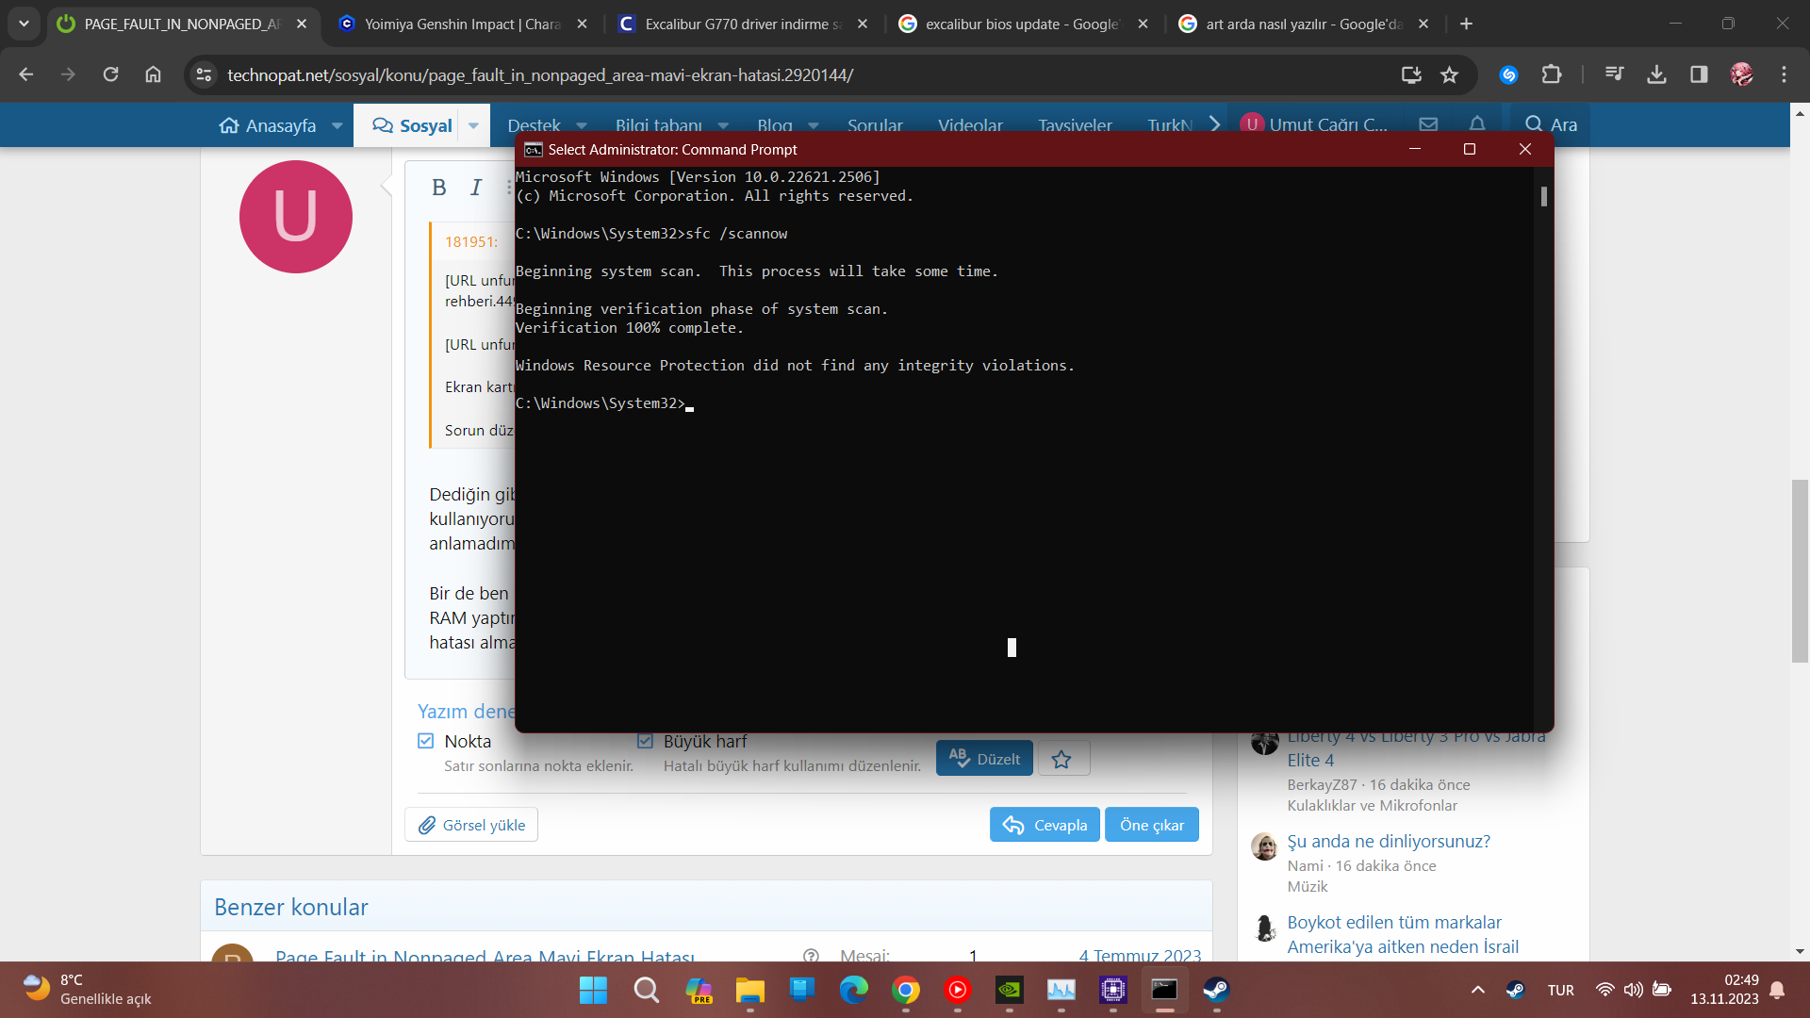The image size is (1810, 1018).
Task: Open the browser Extensions puzzle icon
Action: click(x=1551, y=74)
